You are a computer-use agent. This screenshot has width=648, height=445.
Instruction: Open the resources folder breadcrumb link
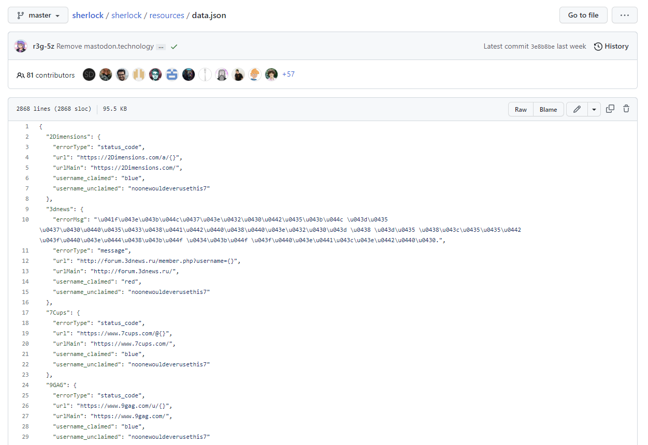click(167, 16)
